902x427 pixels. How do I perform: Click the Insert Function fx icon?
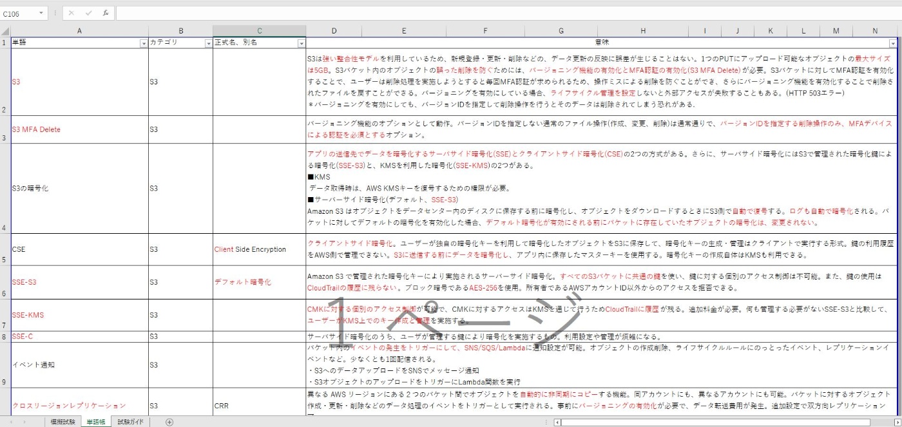point(106,13)
